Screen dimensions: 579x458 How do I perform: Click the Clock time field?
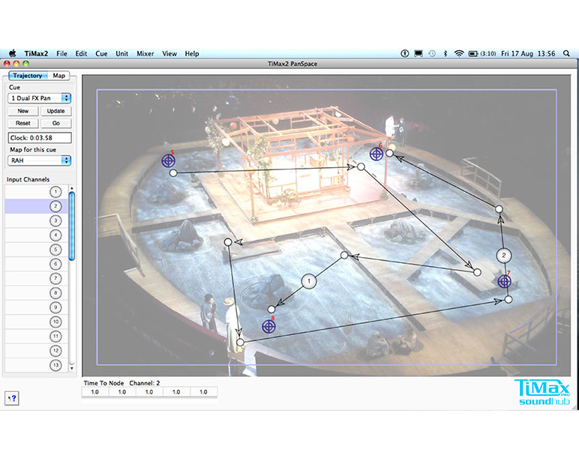[x=40, y=138]
